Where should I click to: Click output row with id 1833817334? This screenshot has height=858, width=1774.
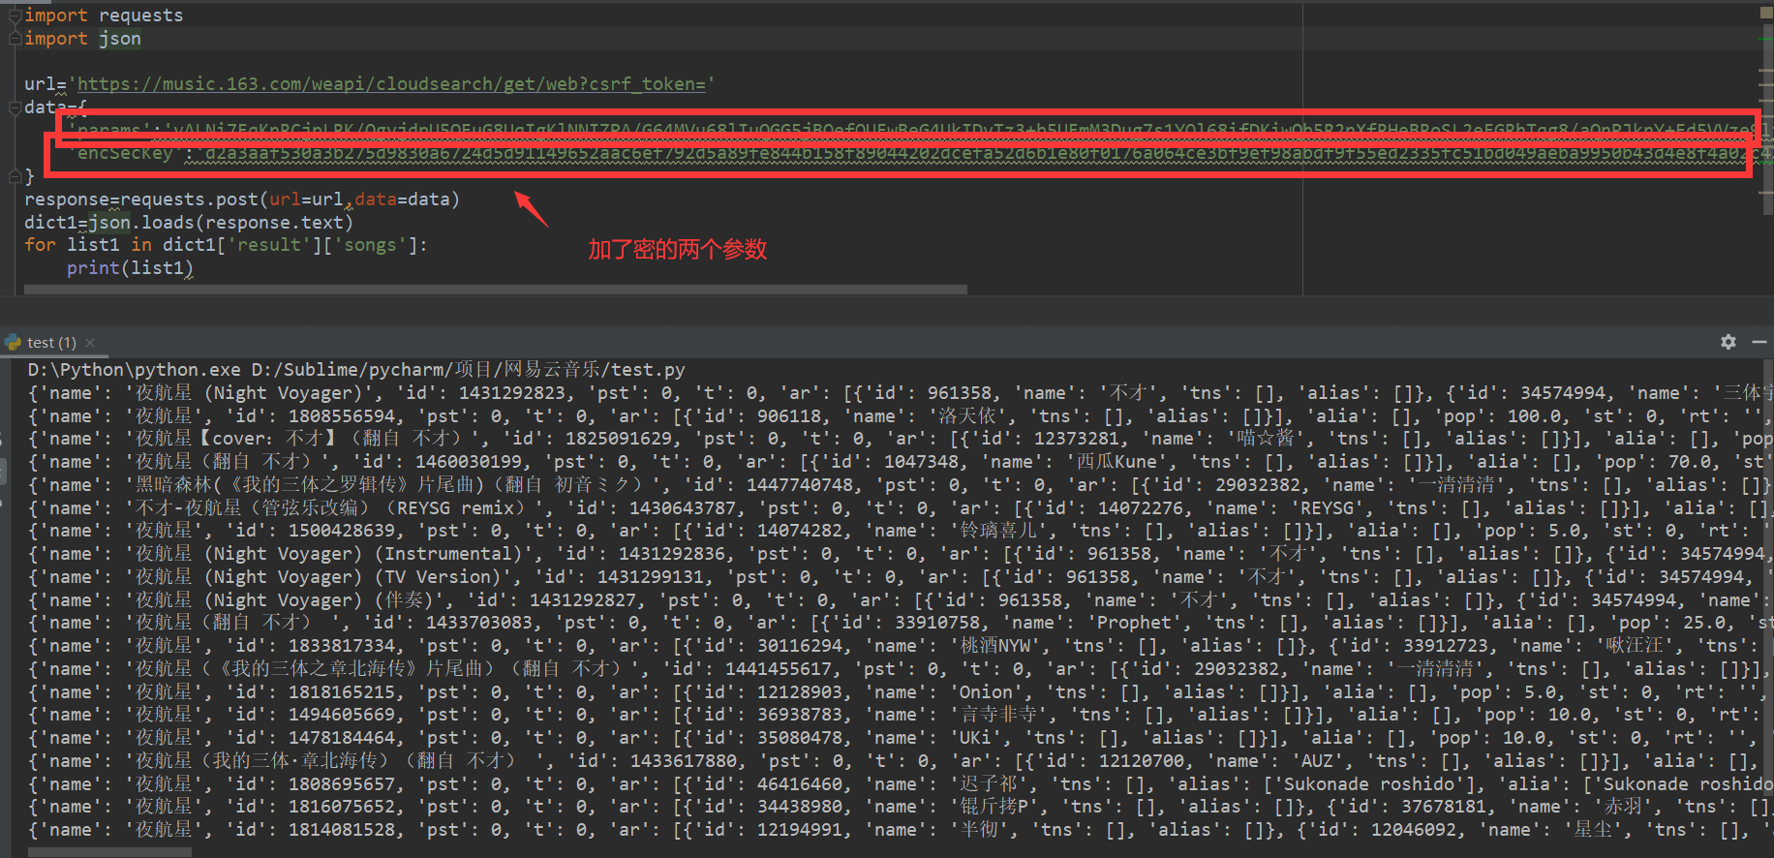click(901, 646)
